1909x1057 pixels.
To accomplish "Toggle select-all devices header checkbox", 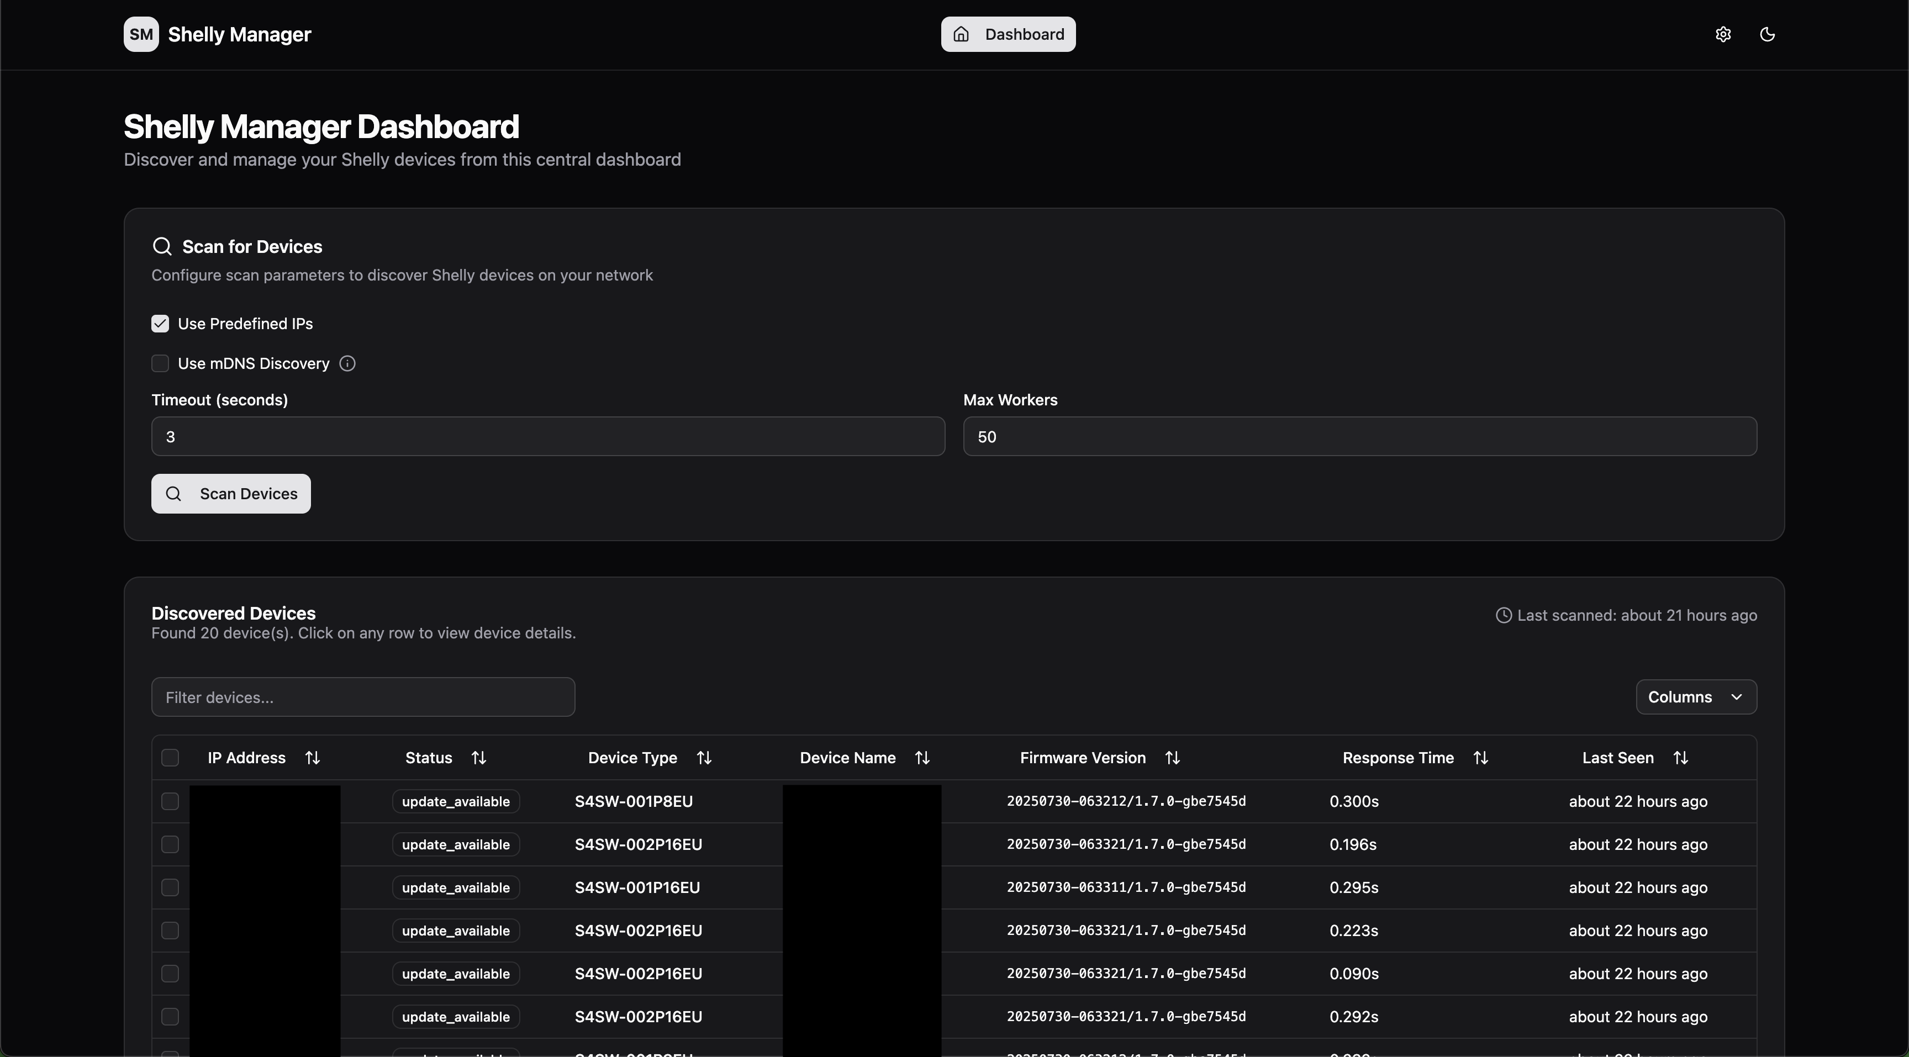I will (171, 758).
